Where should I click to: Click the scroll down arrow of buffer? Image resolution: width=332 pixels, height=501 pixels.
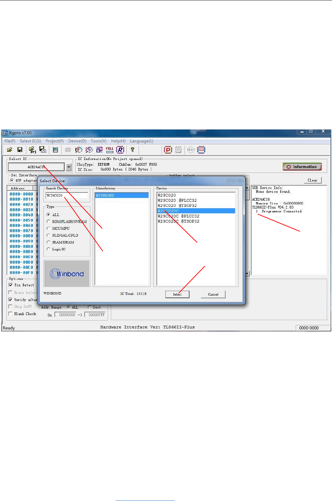click(x=247, y=274)
